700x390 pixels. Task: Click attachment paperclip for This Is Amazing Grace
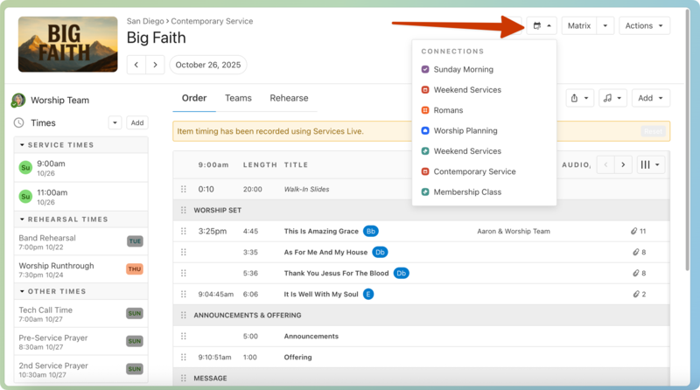tap(633, 232)
